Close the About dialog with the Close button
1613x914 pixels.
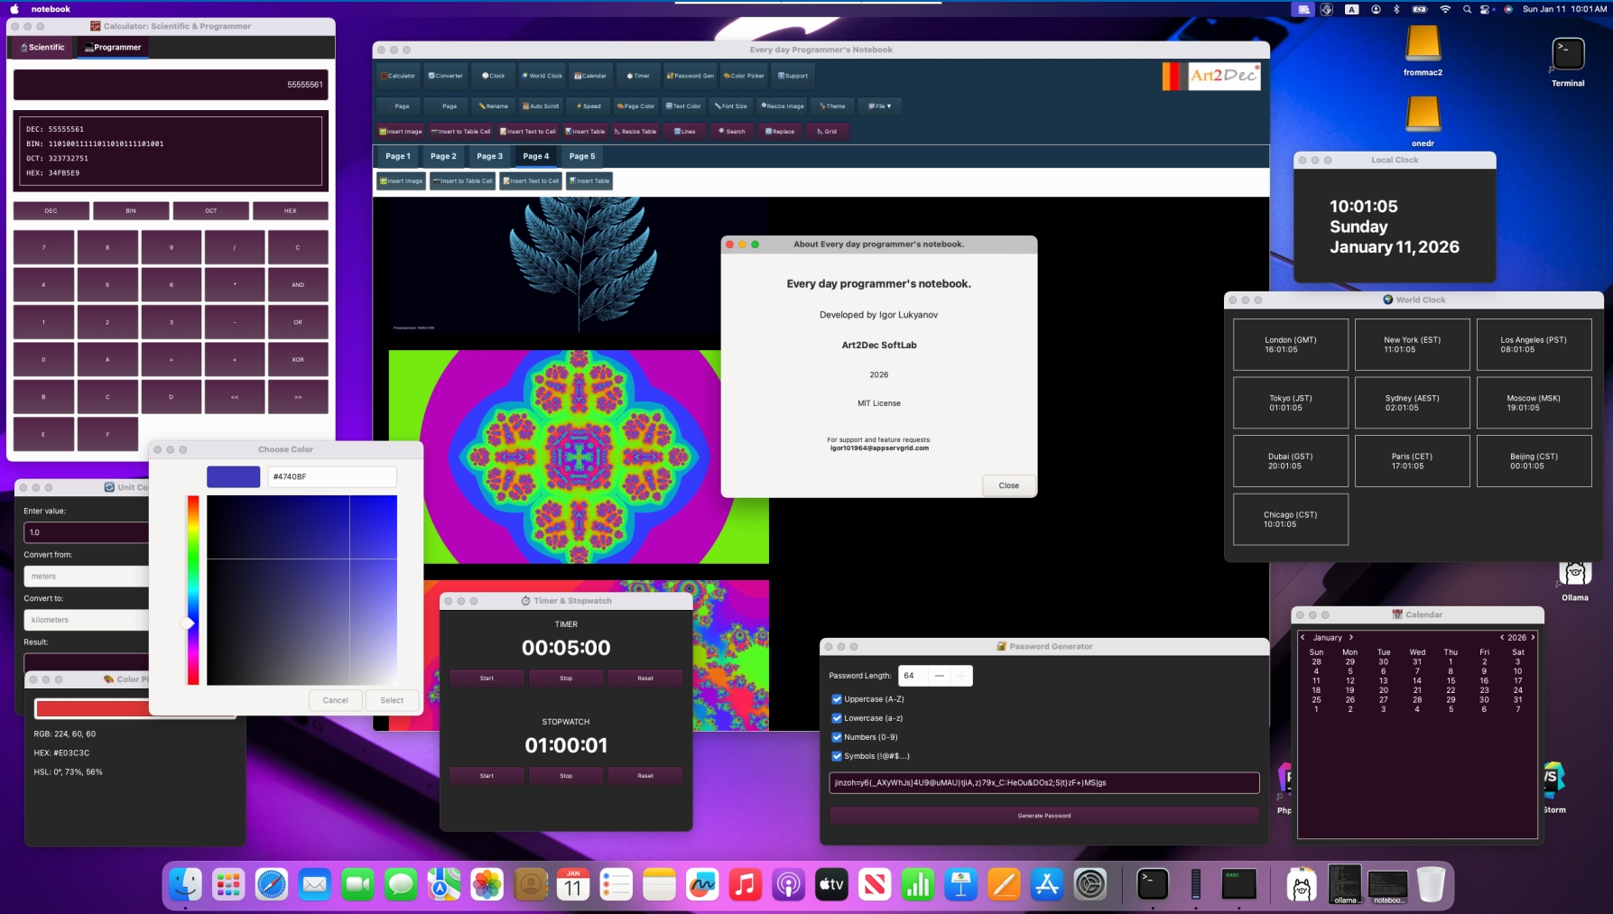point(1008,485)
